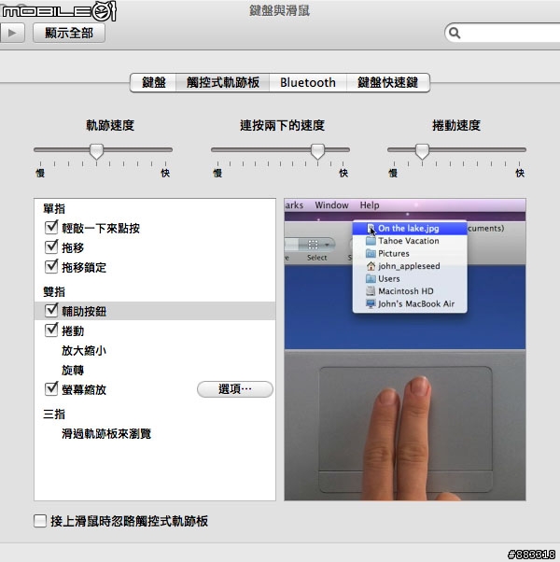
Task: Click the 三指 section heading
Action: click(x=54, y=414)
